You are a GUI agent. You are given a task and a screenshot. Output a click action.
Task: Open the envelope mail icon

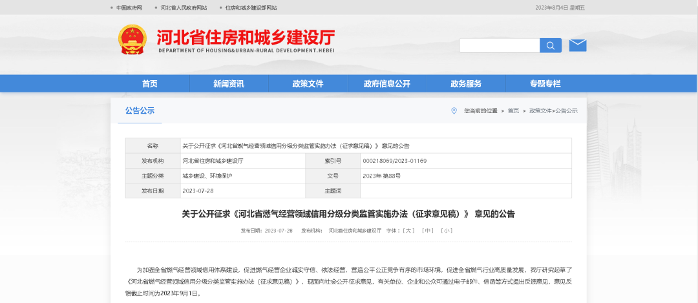coord(577,45)
